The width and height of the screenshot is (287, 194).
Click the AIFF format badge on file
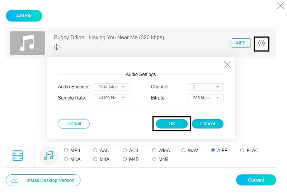tap(240, 43)
